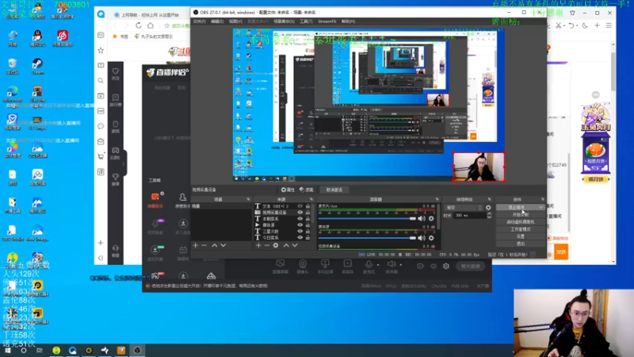Screen dimensions: 634x357
Task: Toggle lock on 文本 (GDI+) 2 source
Action: coord(307,206)
